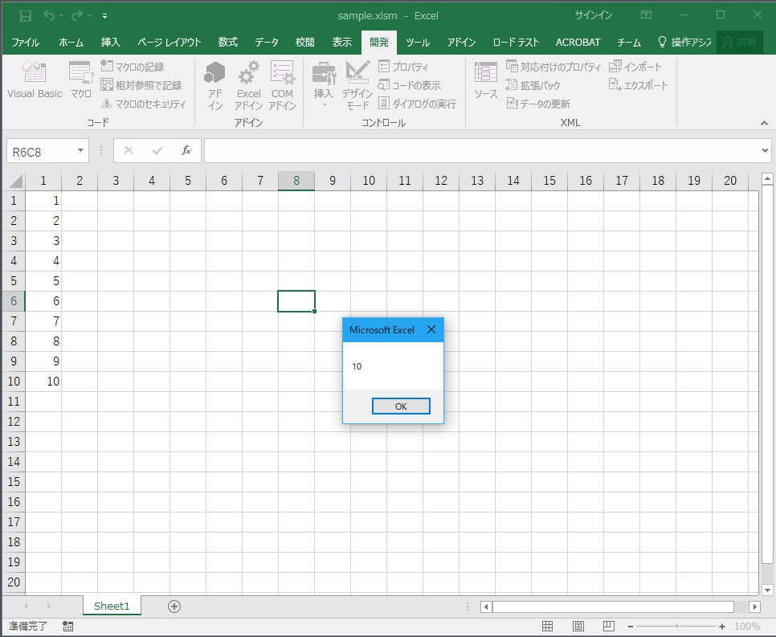Click the insert function fx icon
This screenshot has height=637, width=776.
(186, 150)
